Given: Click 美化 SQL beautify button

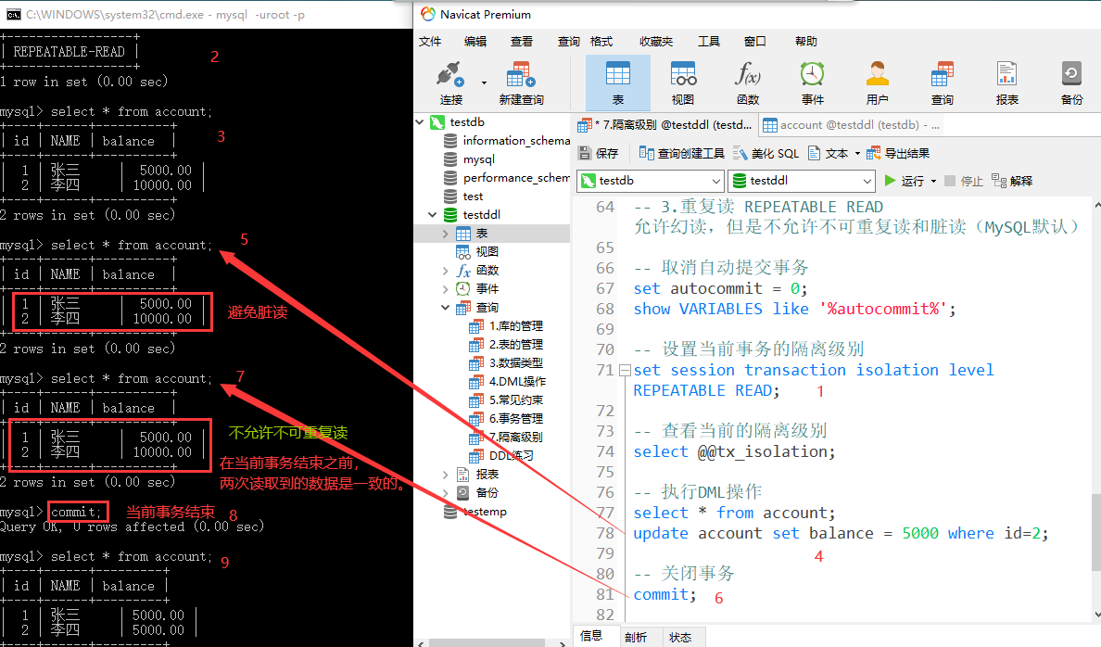Looking at the screenshot, I should [766, 153].
